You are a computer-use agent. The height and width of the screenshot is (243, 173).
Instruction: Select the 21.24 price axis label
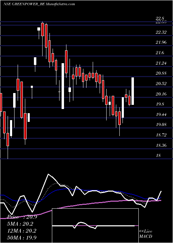click(x=161, y=63)
